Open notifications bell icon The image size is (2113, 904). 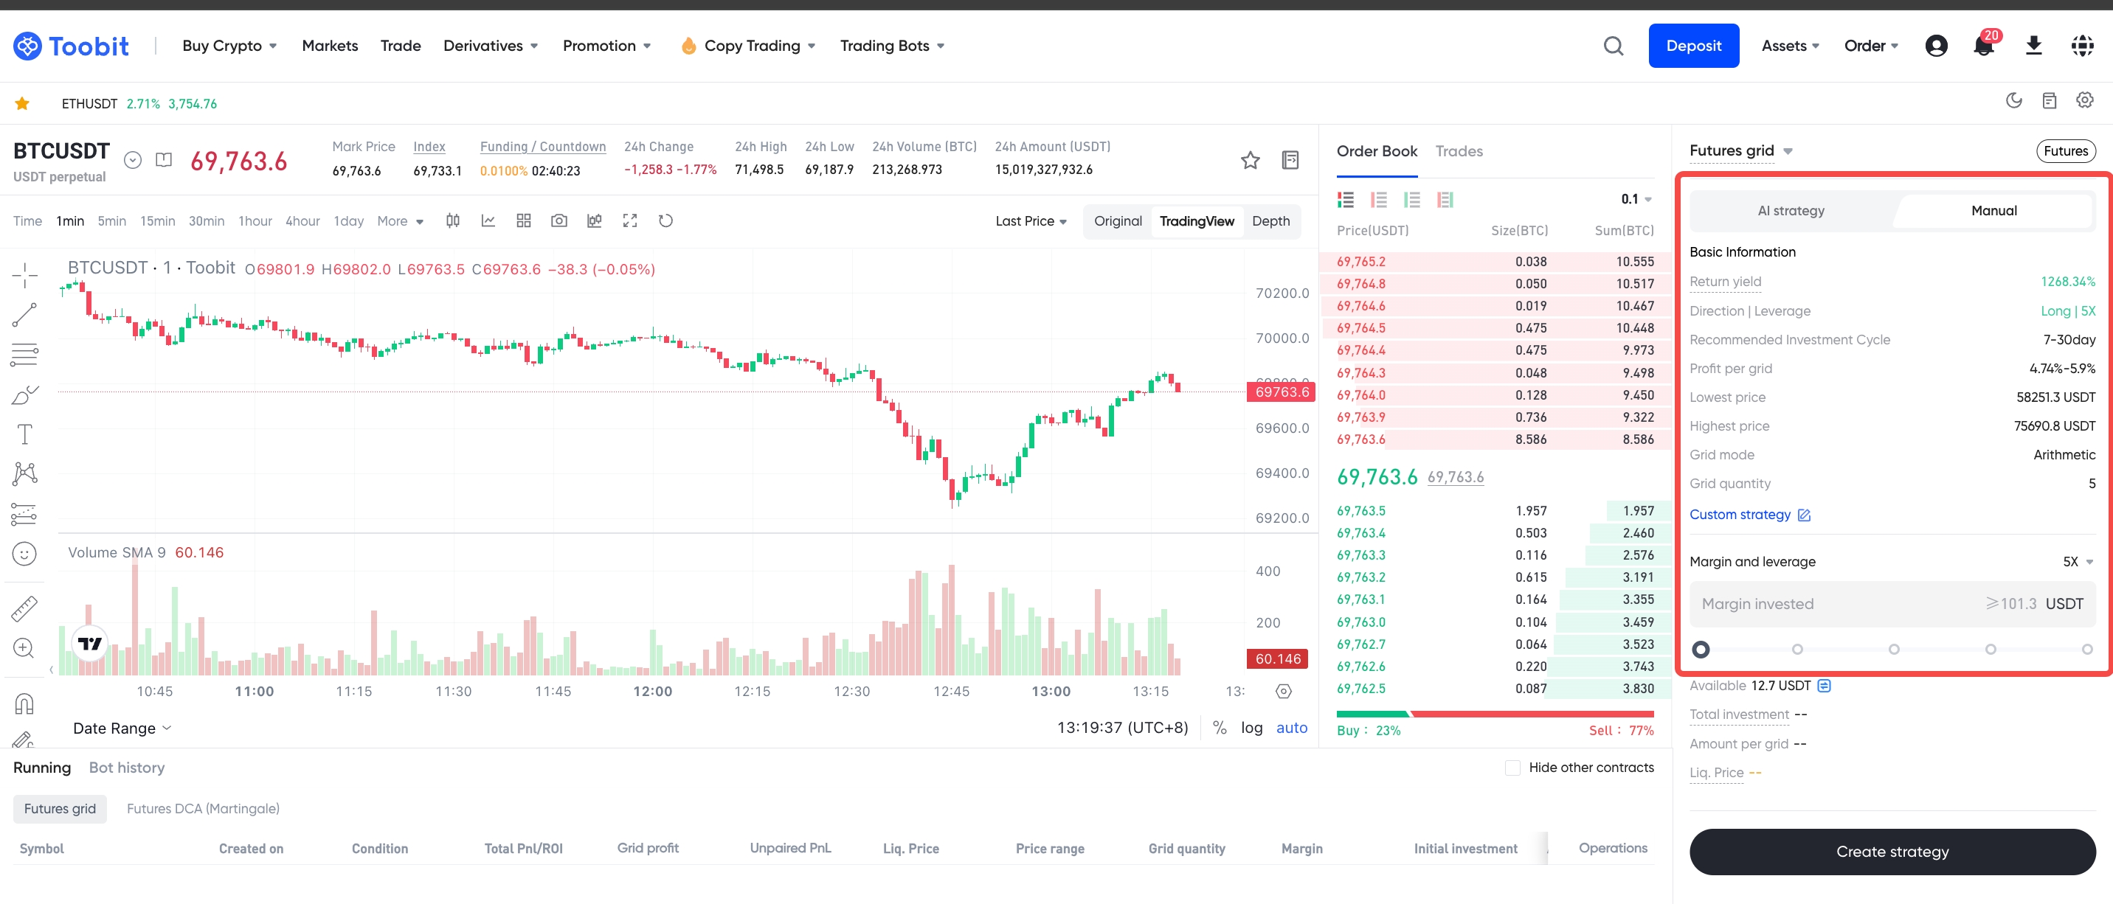point(1982,46)
